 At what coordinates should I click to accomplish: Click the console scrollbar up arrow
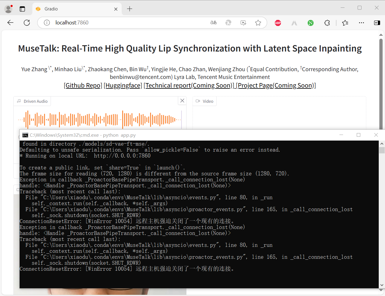382,144
